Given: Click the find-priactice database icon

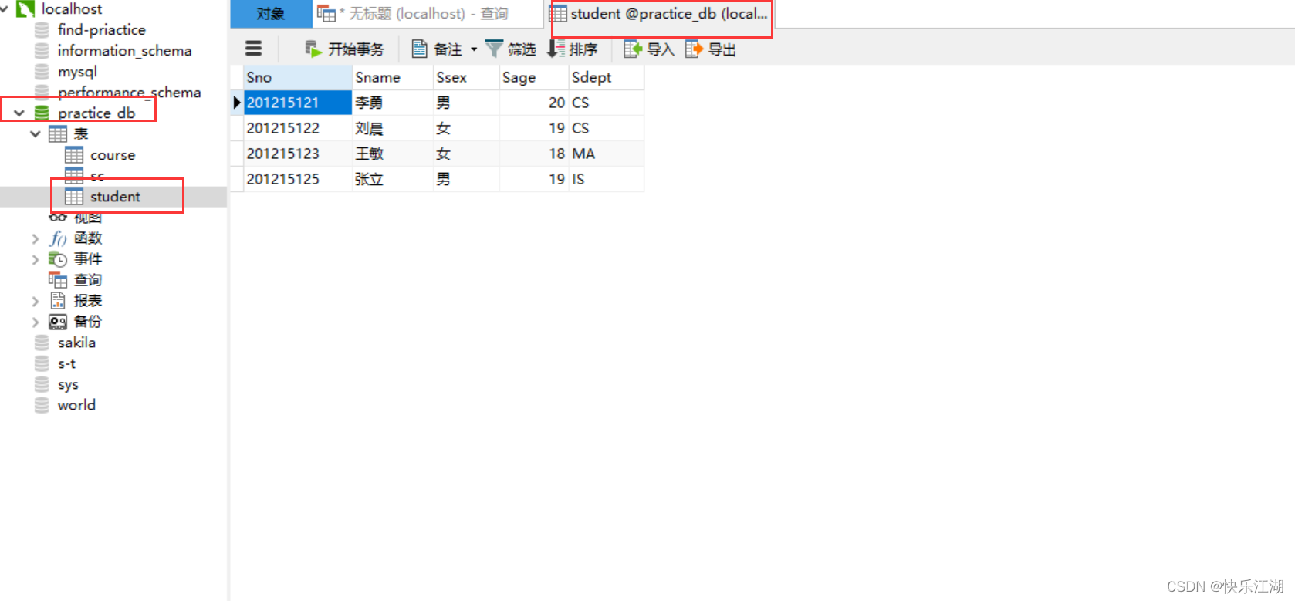Looking at the screenshot, I should (42, 30).
